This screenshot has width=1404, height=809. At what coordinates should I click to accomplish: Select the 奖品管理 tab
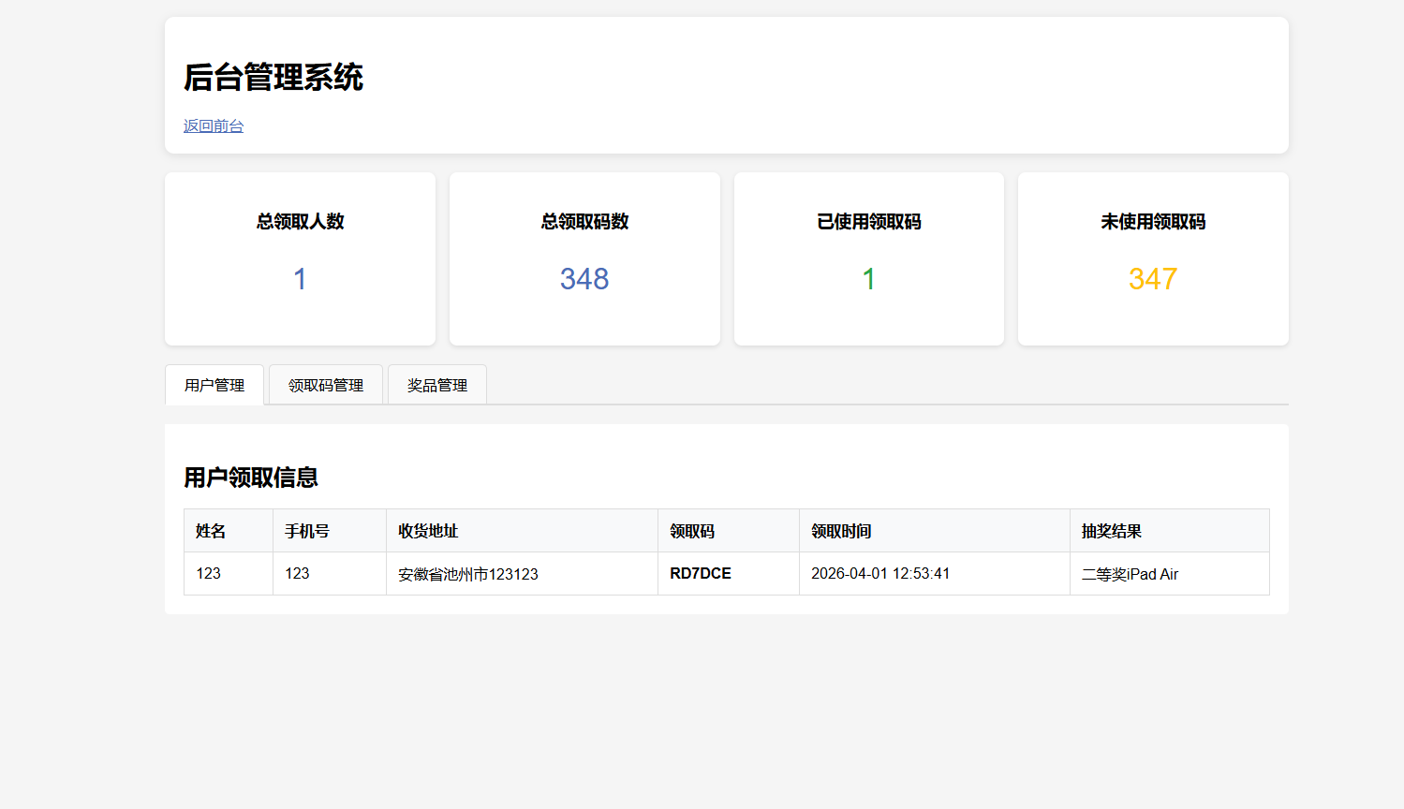[x=436, y=385]
